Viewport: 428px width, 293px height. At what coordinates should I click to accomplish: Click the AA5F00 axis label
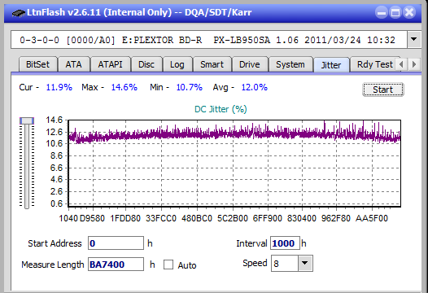[x=372, y=218]
